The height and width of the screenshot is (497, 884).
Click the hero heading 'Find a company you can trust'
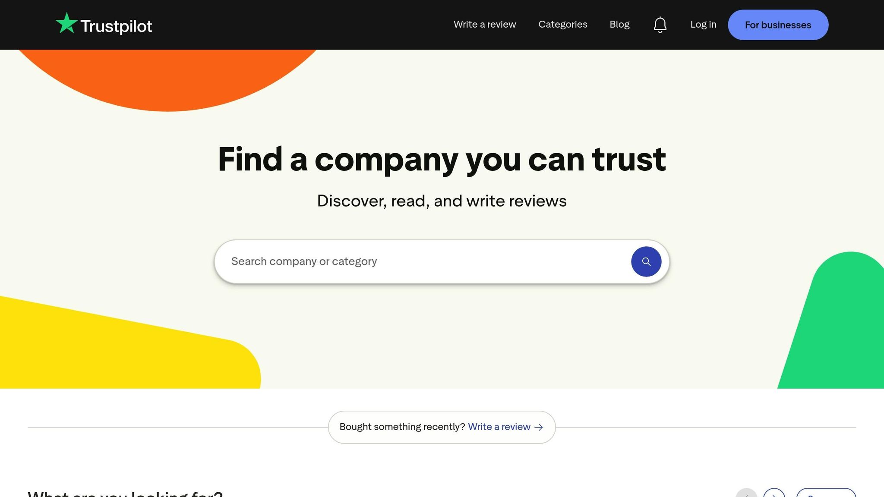point(442,160)
